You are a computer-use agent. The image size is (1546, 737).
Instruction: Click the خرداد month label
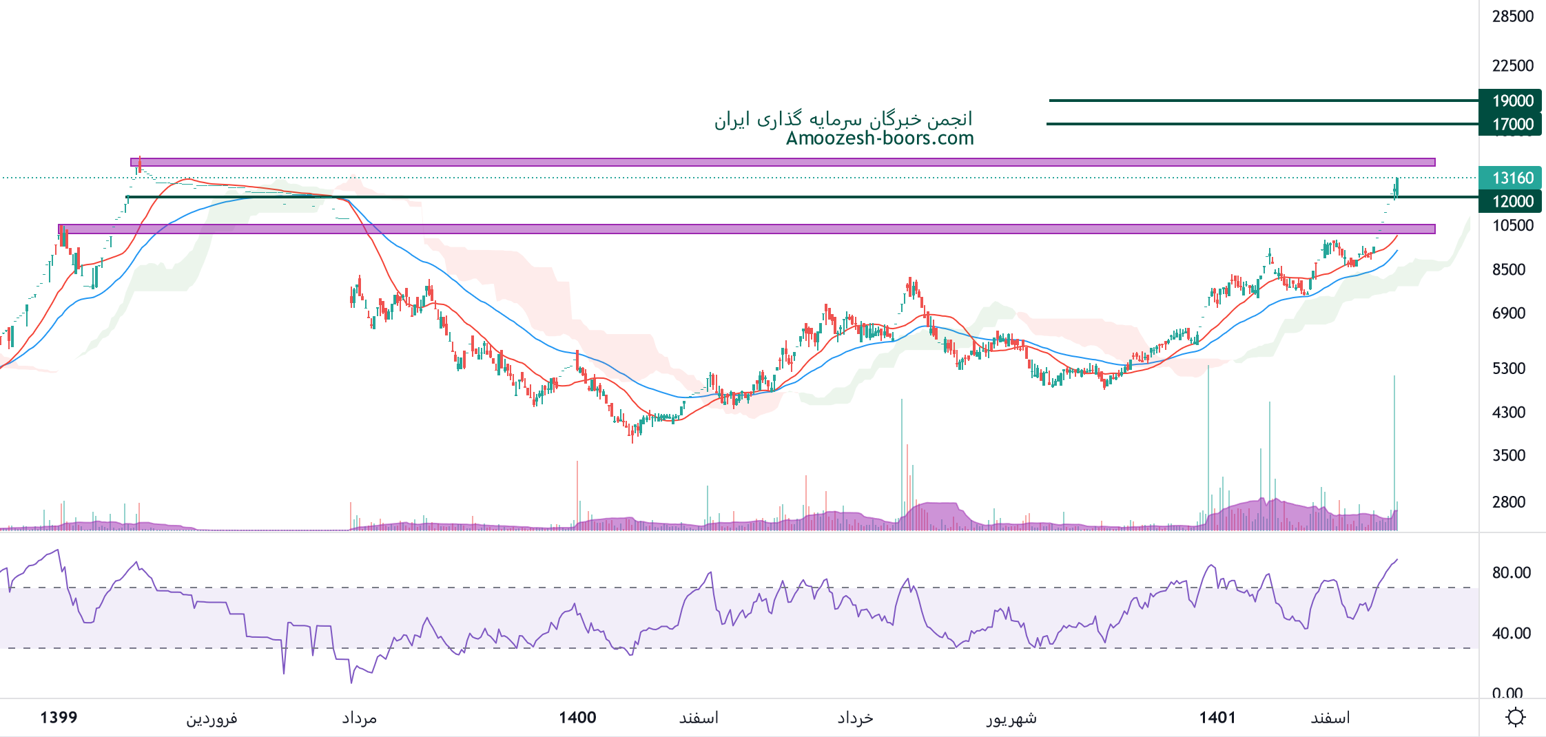[x=855, y=718]
